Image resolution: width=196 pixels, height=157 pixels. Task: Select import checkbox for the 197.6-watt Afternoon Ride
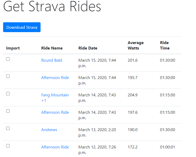tap(8, 111)
